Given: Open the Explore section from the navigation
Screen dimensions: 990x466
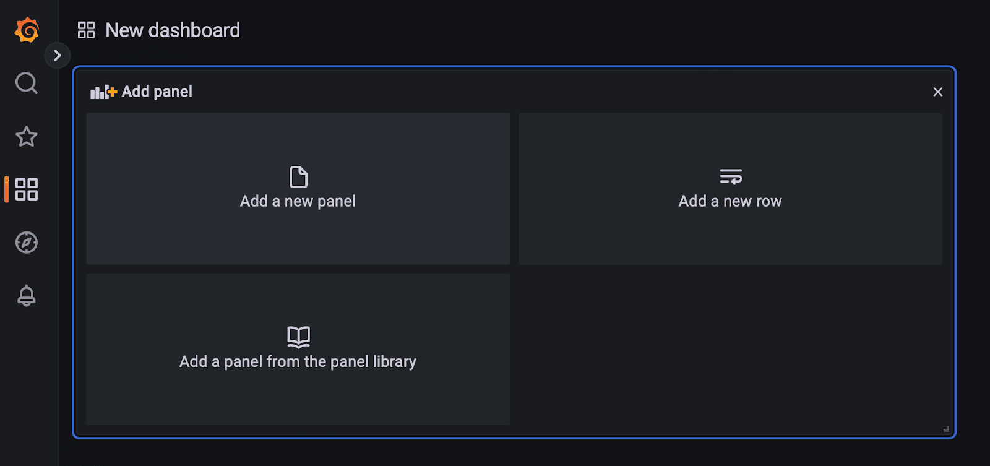Looking at the screenshot, I should [x=26, y=243].
